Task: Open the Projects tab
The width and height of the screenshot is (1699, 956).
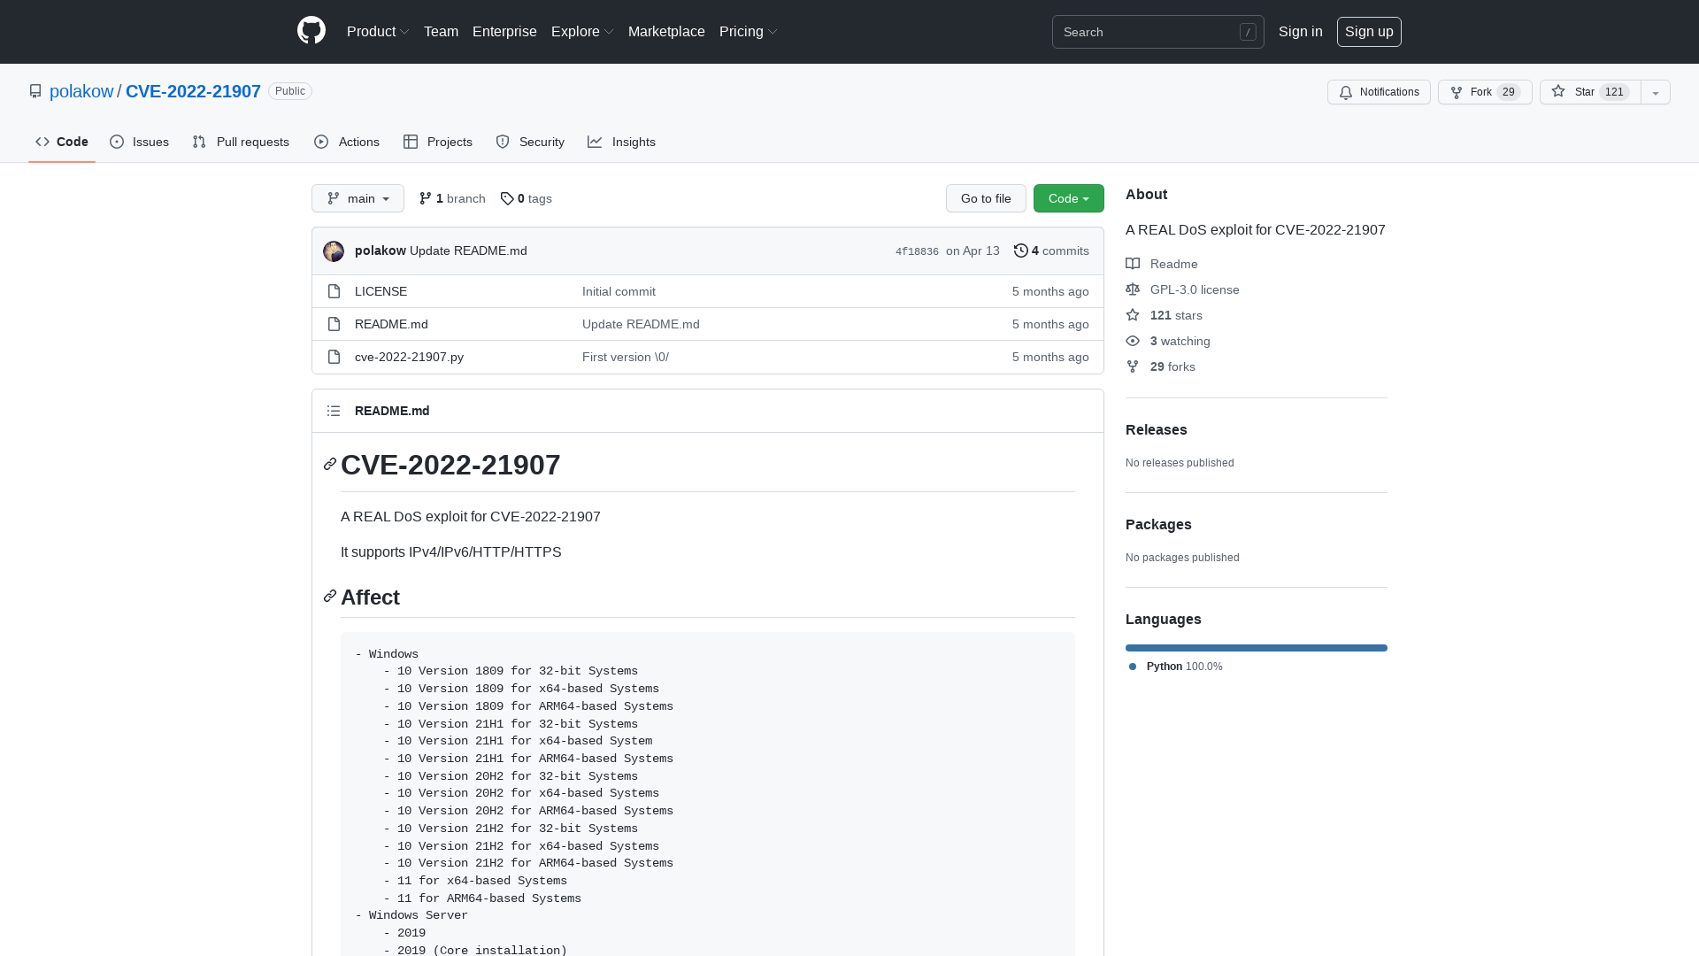Action: pos(438,142)
